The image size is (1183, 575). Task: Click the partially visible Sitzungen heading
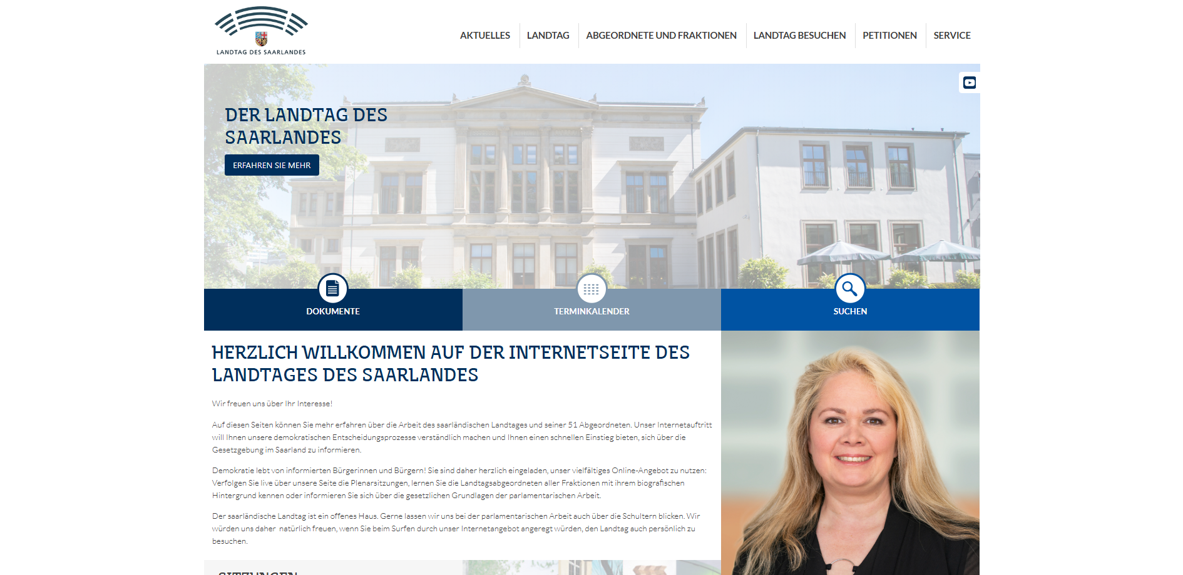click(x=258, y=571)
